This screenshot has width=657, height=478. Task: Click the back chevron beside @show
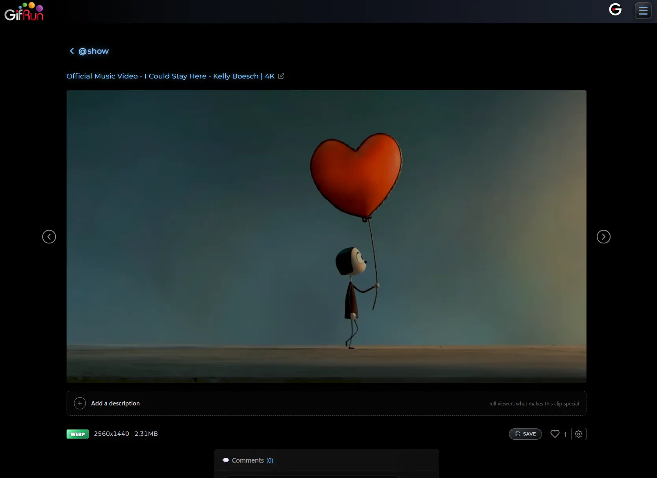[x=72, y=51]
